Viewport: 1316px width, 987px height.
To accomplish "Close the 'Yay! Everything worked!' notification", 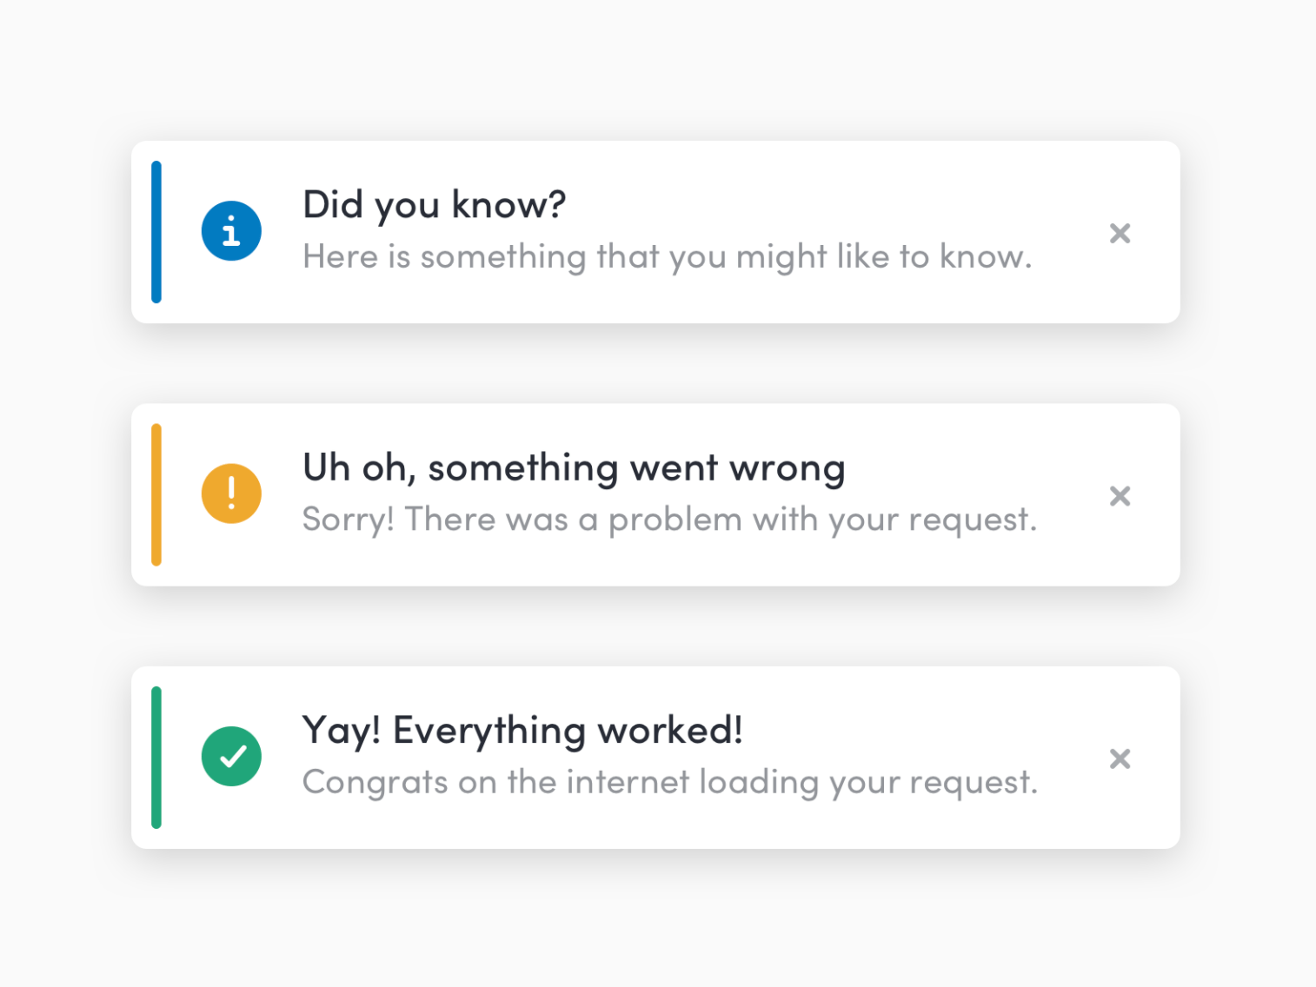I will point(1120,758).
